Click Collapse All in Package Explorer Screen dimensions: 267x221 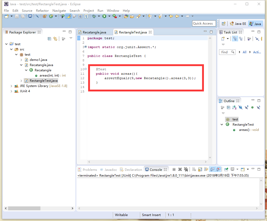49,39
